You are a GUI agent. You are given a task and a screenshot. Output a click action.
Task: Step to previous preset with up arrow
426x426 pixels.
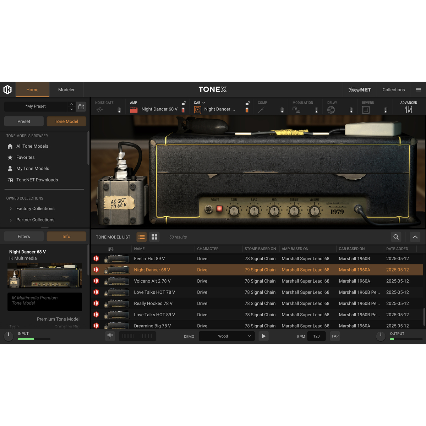pos(72,104)
